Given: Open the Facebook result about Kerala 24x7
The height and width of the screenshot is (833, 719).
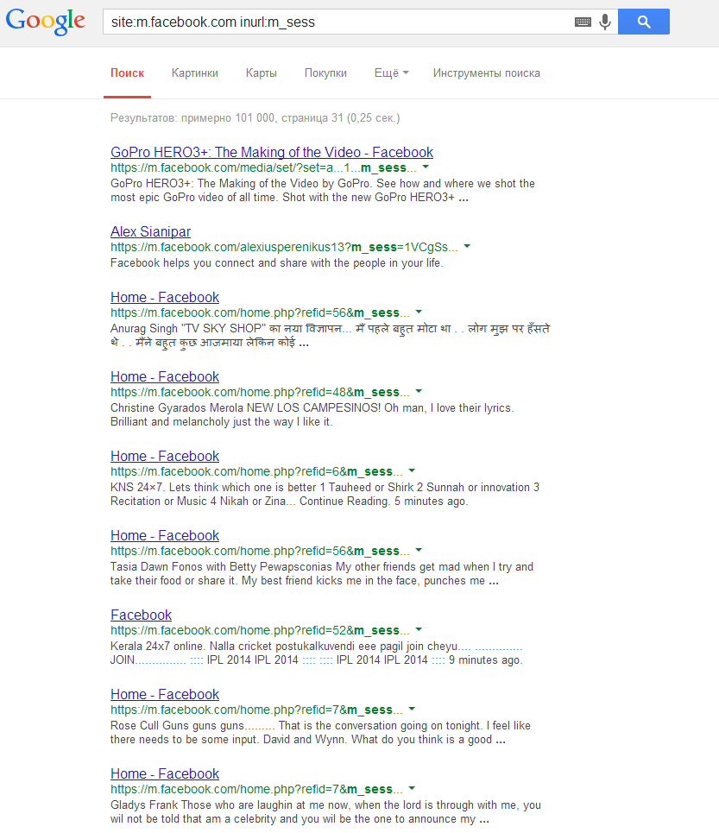Looking at the screenshot, I should click(x=141, y=615).
